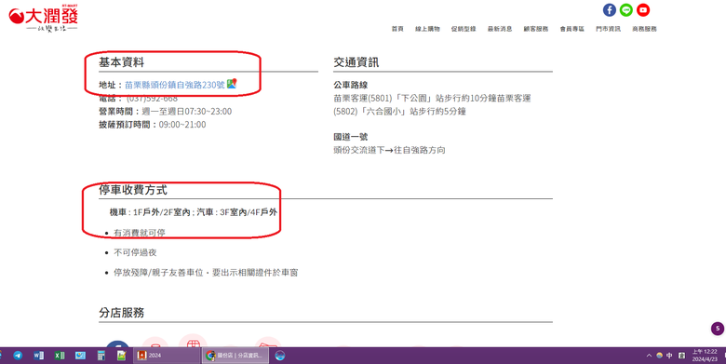Click the 分店服務 section heading
Image resolution: width=726 pixels, height=364 pixels.
(x=121, y=313)
